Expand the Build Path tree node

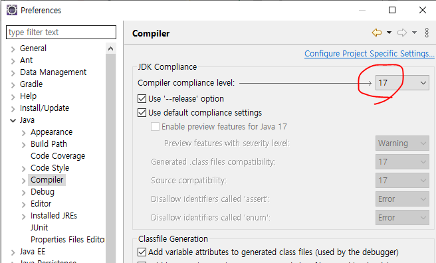(x=24, y=144)
